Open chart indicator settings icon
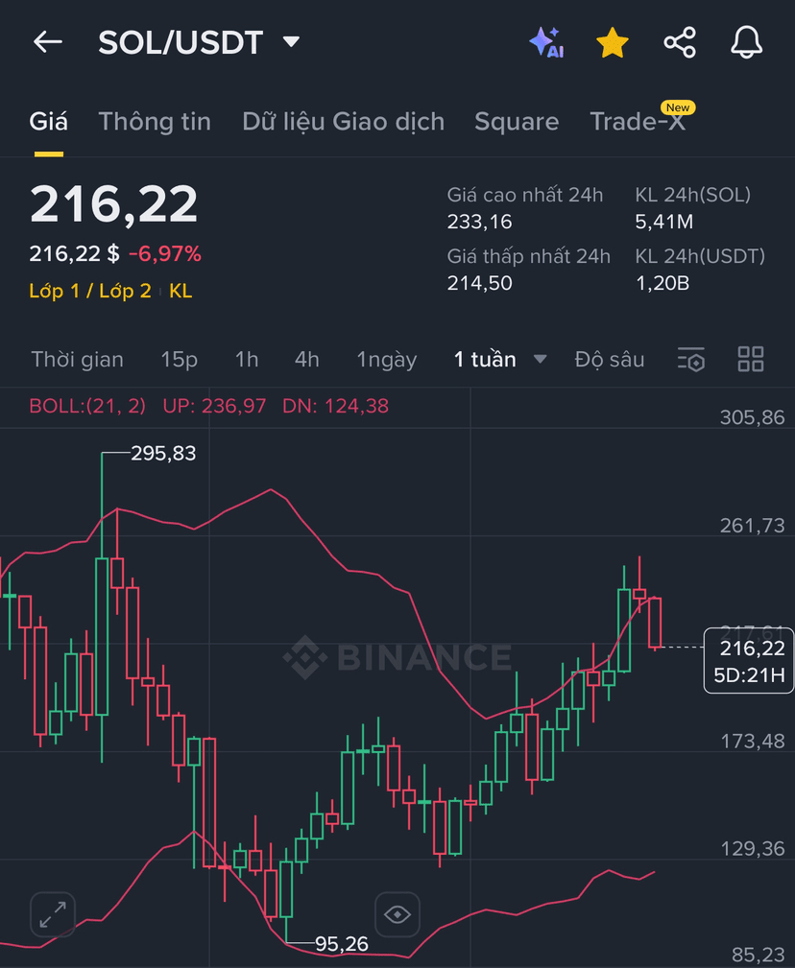Image resolution: width=795 pixels, height=968 pixels. pos(691,360)
